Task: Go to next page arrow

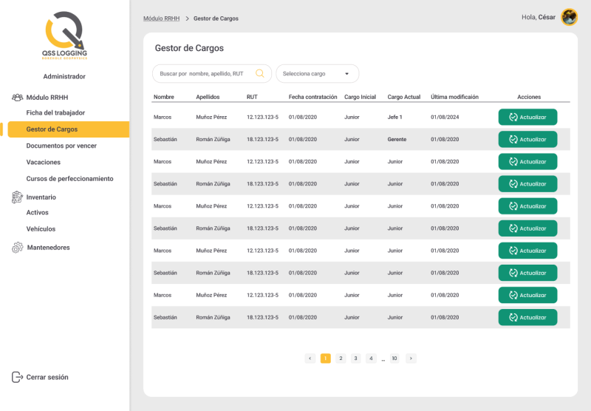Action: (411, 359)
